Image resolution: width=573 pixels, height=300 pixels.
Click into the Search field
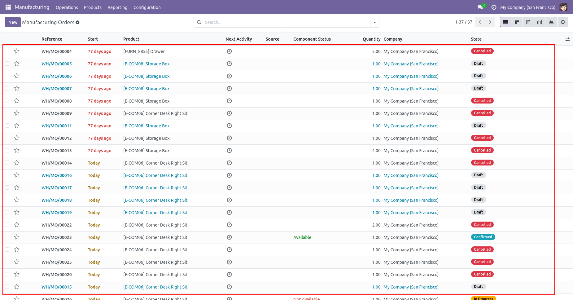point(286,22)
